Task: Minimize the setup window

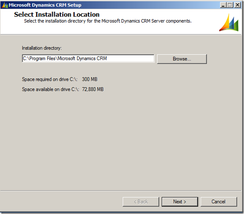Action: 223,5
